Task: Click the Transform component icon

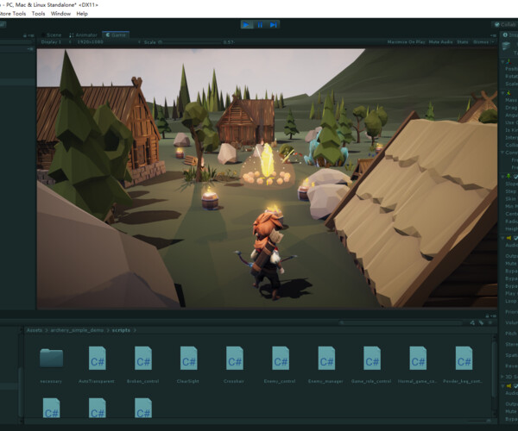Action: click(509, 61)
